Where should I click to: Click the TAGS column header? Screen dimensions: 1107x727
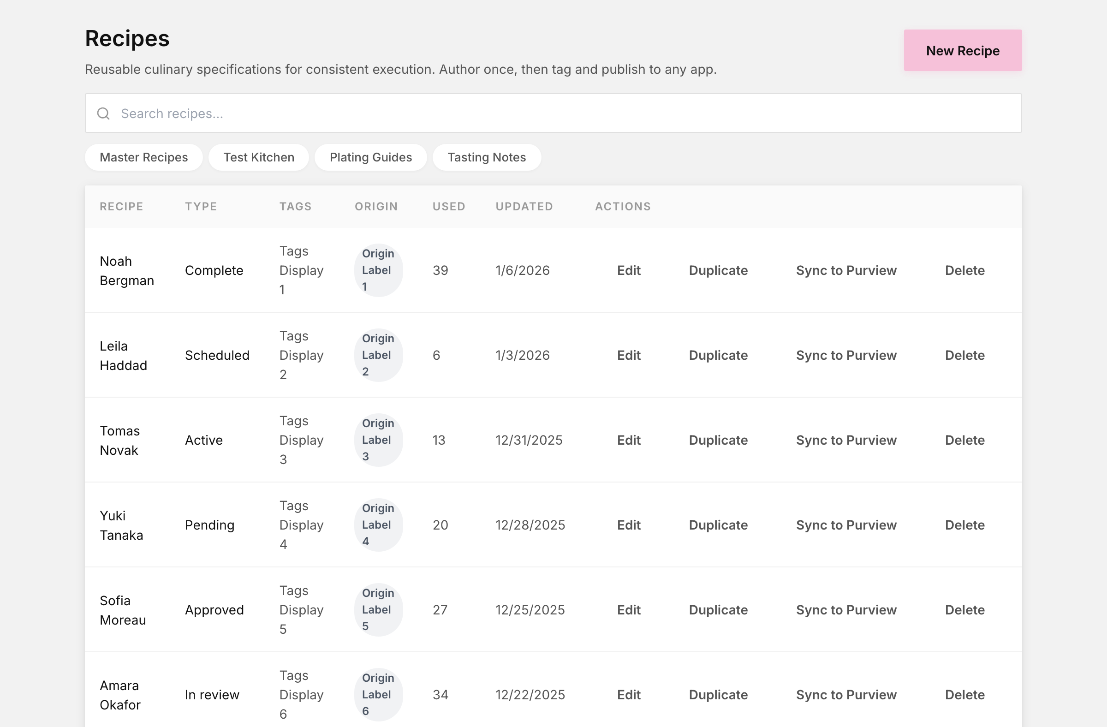point(295,207)
